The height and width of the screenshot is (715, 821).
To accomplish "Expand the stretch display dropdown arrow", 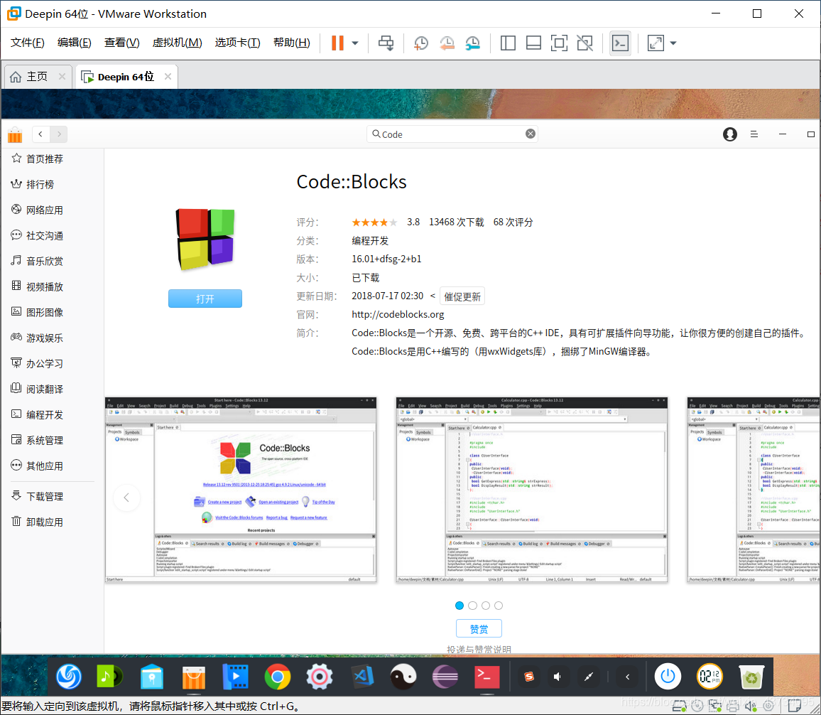I will [673, 43].
